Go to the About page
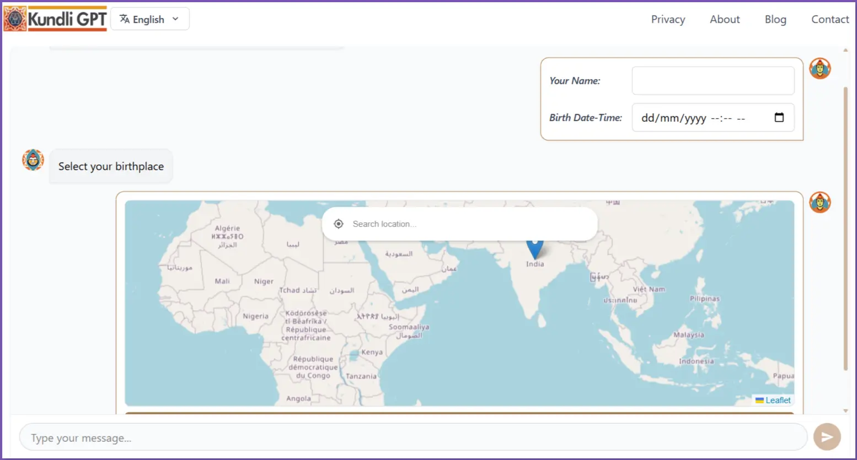The height and width of the screenshot is (460, 857). [724, 19]
